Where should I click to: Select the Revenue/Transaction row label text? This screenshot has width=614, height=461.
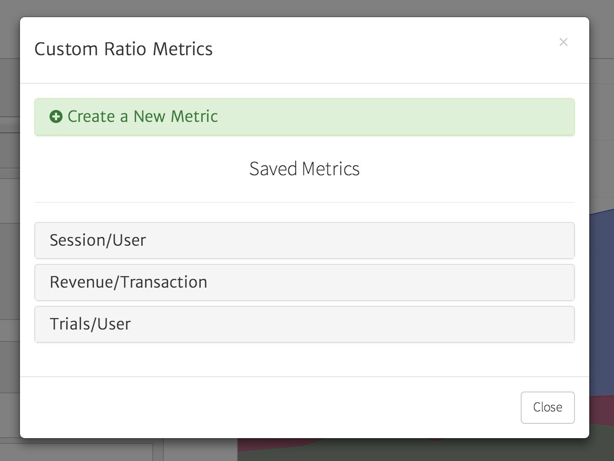(x=128, y=282)
